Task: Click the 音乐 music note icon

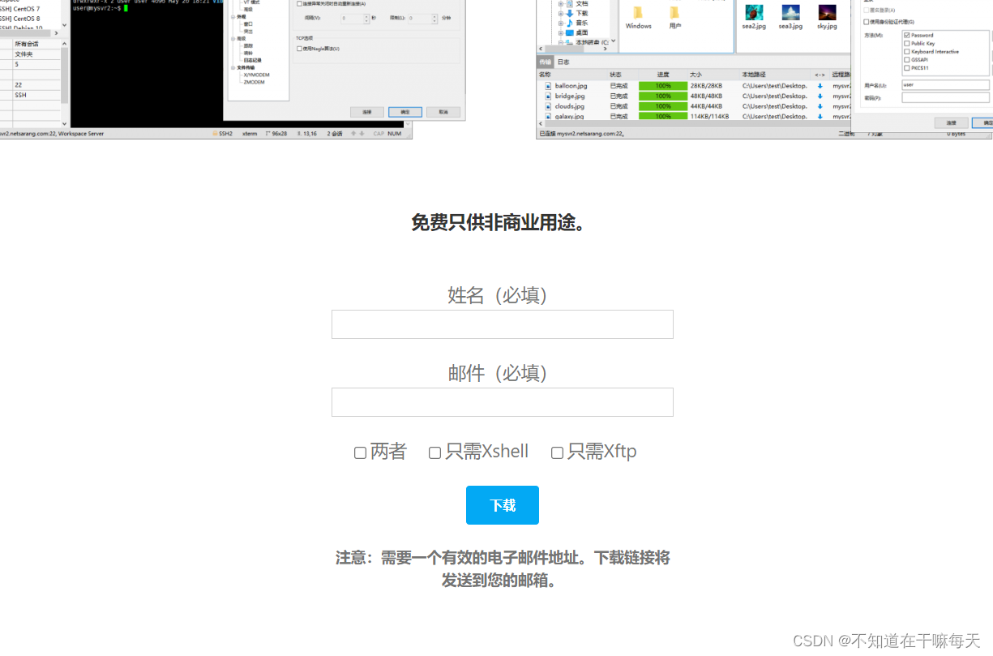Action: pyautogui.click(x=570, y=23)
